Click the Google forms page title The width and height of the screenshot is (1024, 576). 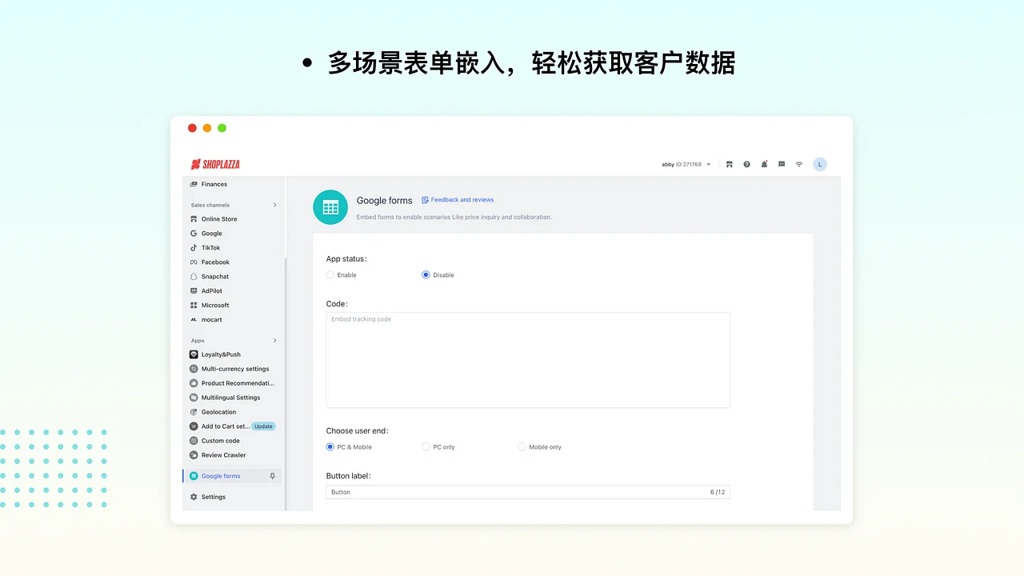point(385,201)
